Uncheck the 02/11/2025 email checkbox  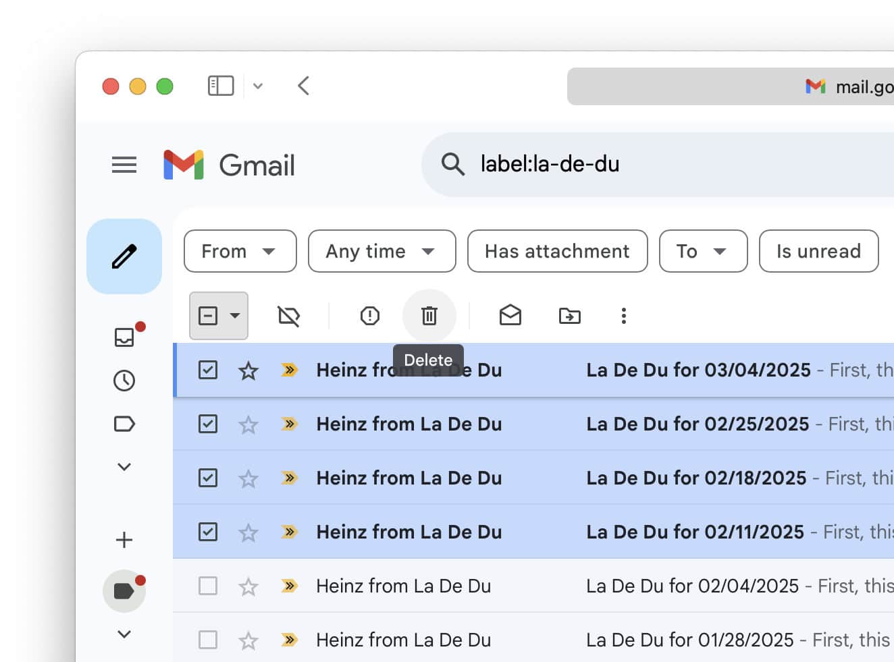[x=208, y=532]
